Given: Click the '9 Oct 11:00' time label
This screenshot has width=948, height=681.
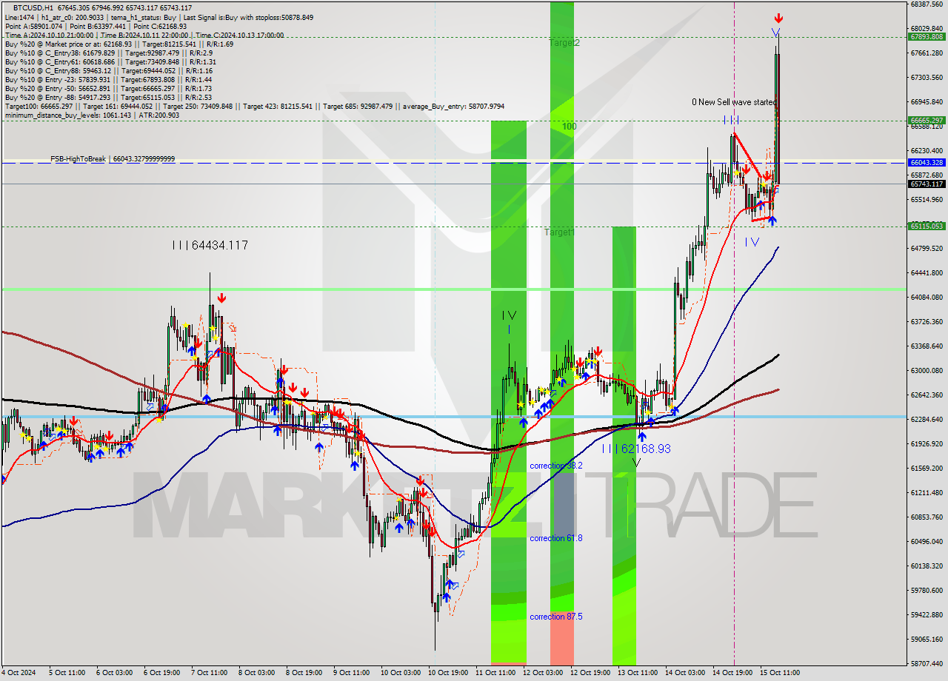Looking at the screenshot, I should 350,673.
